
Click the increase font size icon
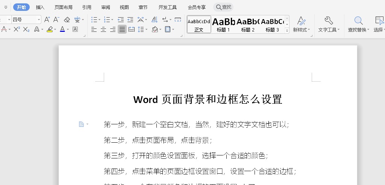click(x=47, y=19)
